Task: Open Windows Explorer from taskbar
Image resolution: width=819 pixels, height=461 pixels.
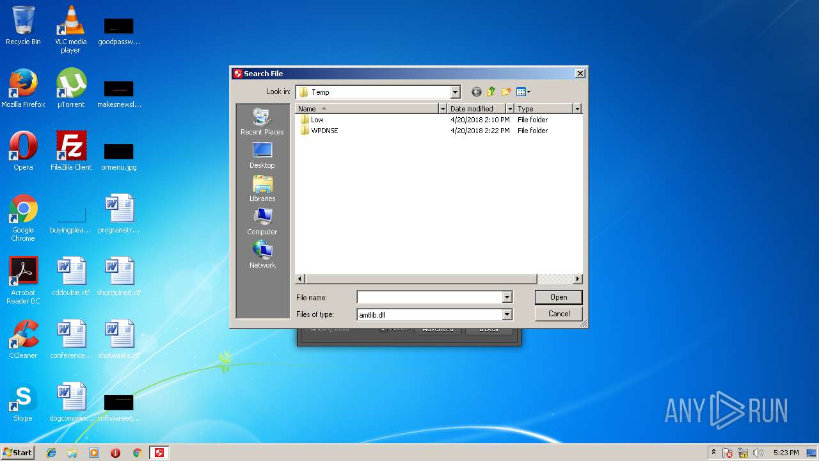Action: (72, 453)
